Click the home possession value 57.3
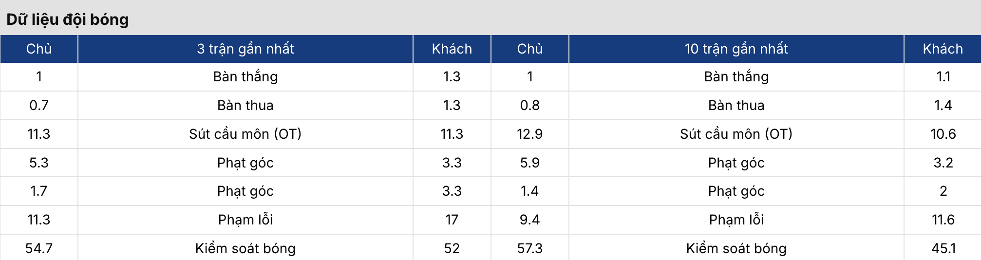This screenshot has height=260, width=981. pos(529,248)
